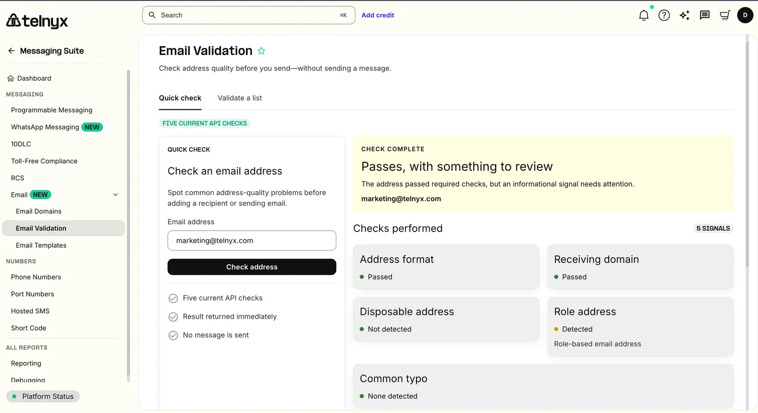758x413 pixels.
Task: Open Toll-Free Compliance in sidebar
Action: click(44, 161)
